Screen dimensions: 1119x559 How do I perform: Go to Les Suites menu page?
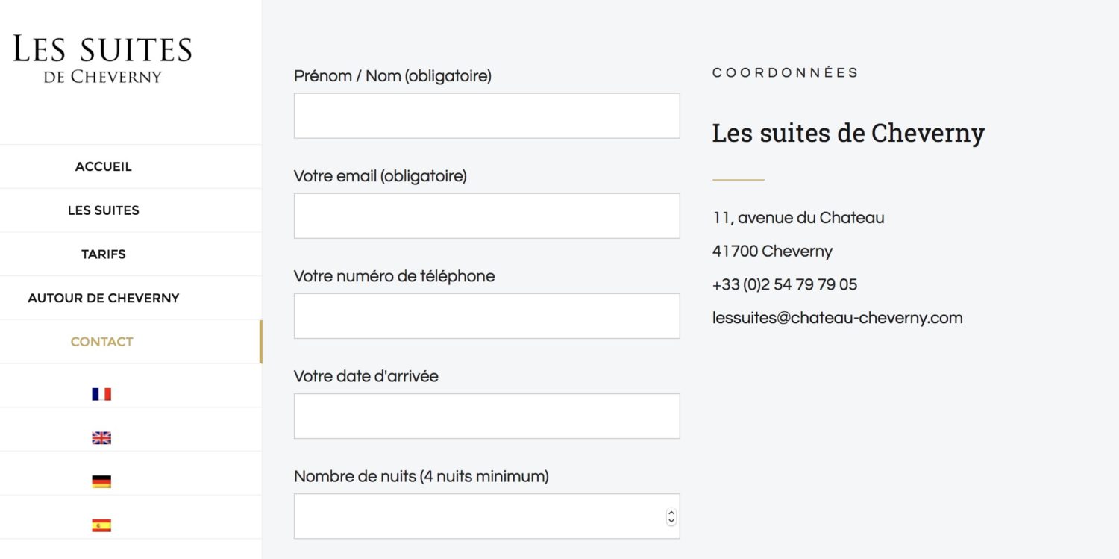click(104, 210)
